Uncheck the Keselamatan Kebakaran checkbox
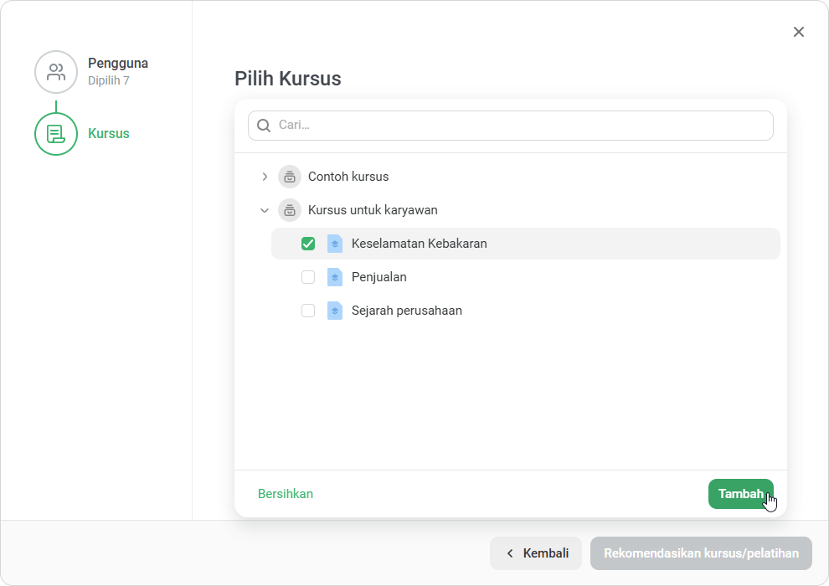829x586 pixels. pos(308,244)
